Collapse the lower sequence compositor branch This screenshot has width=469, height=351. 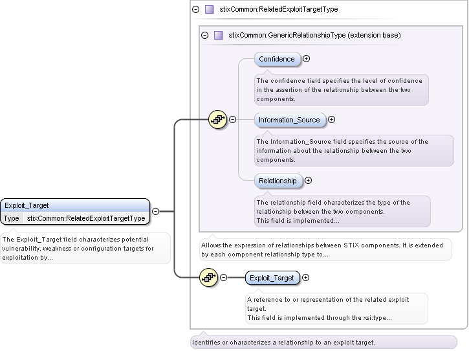[224, 278]
